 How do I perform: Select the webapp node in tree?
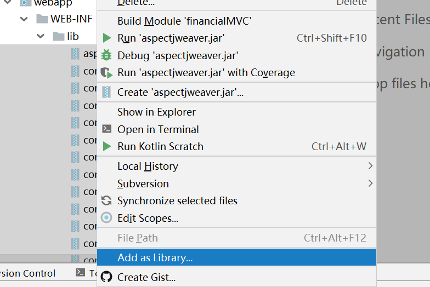pyautogui.click(x=53, y=3)
